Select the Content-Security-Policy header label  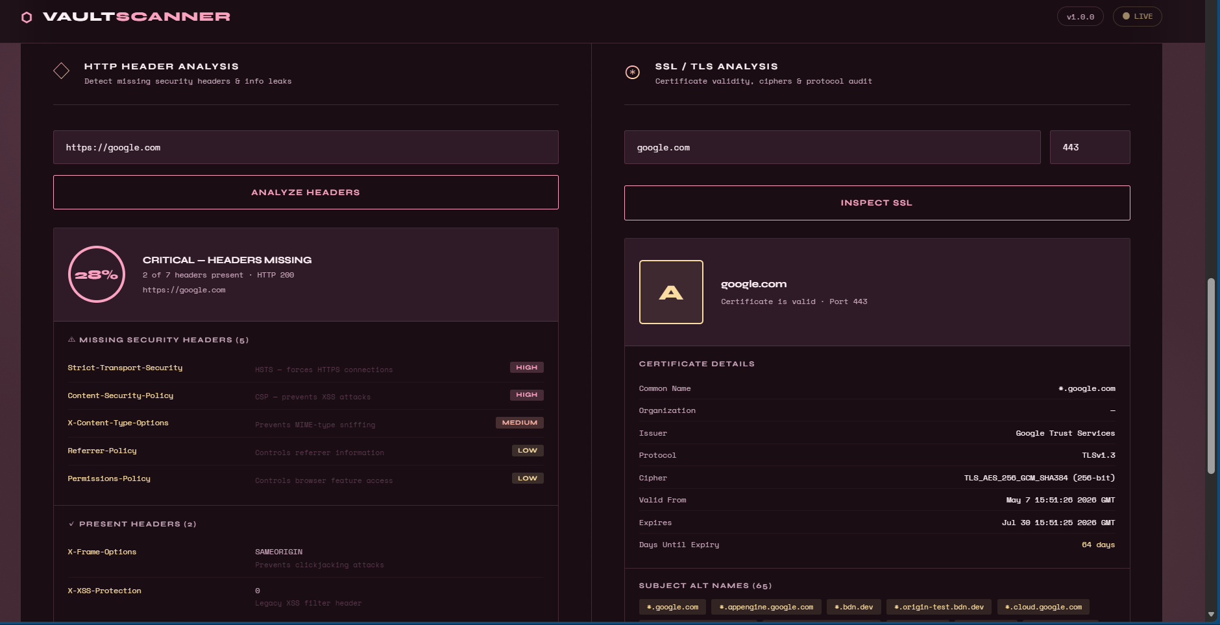pyautogui.click(x=121, y=395)
